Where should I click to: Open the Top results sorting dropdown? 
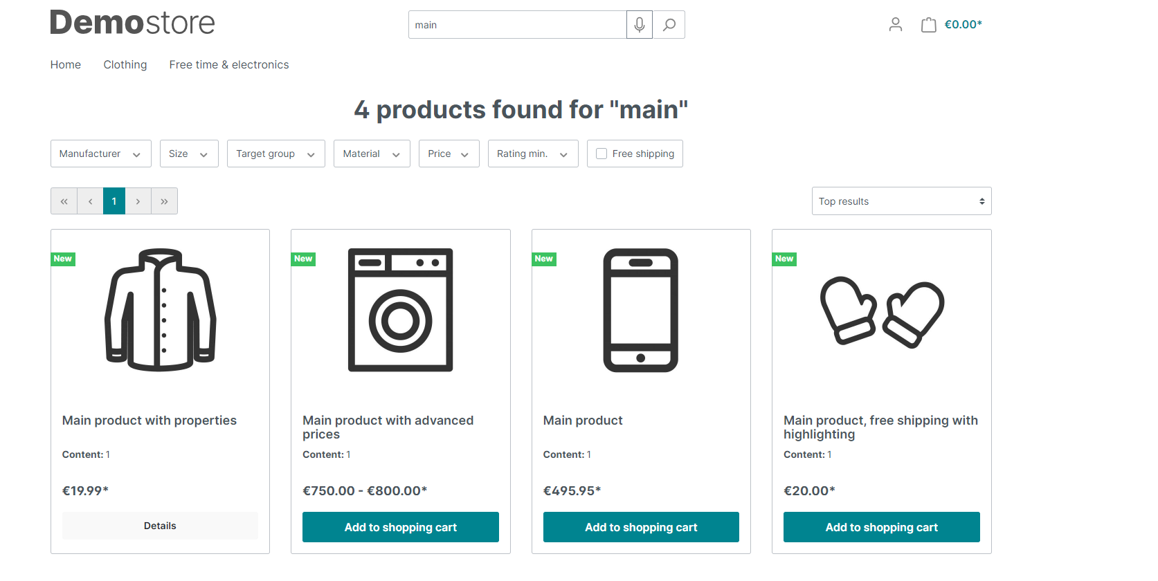901,201
